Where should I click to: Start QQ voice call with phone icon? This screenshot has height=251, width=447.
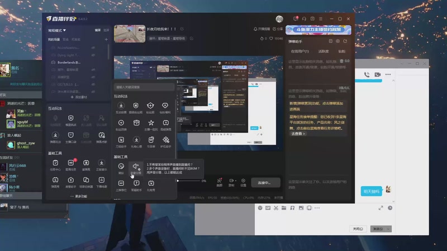pyautogui.click(x=367, y=75)
